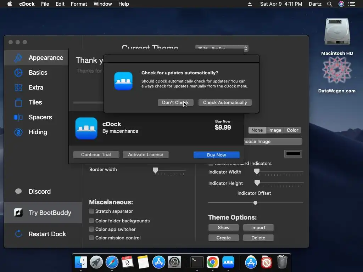The image size is (363, 272).
Task: Open the Basics sidebar icon
Action: click(x=18, y=73)
